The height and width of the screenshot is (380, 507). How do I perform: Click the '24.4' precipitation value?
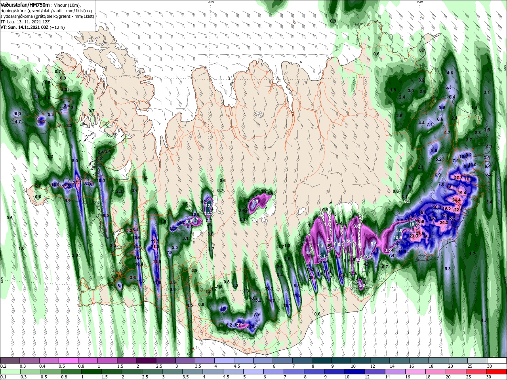(x=456, y=200)
